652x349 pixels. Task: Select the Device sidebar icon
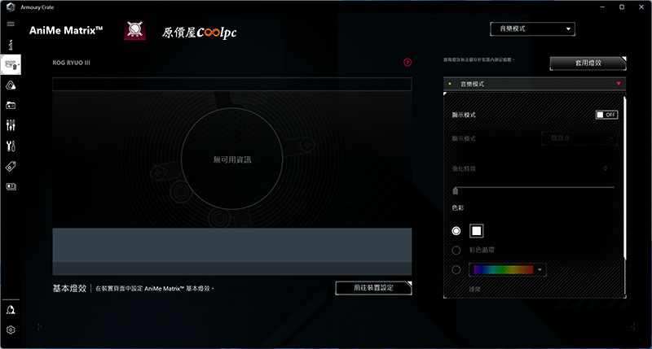coord(11,65)
